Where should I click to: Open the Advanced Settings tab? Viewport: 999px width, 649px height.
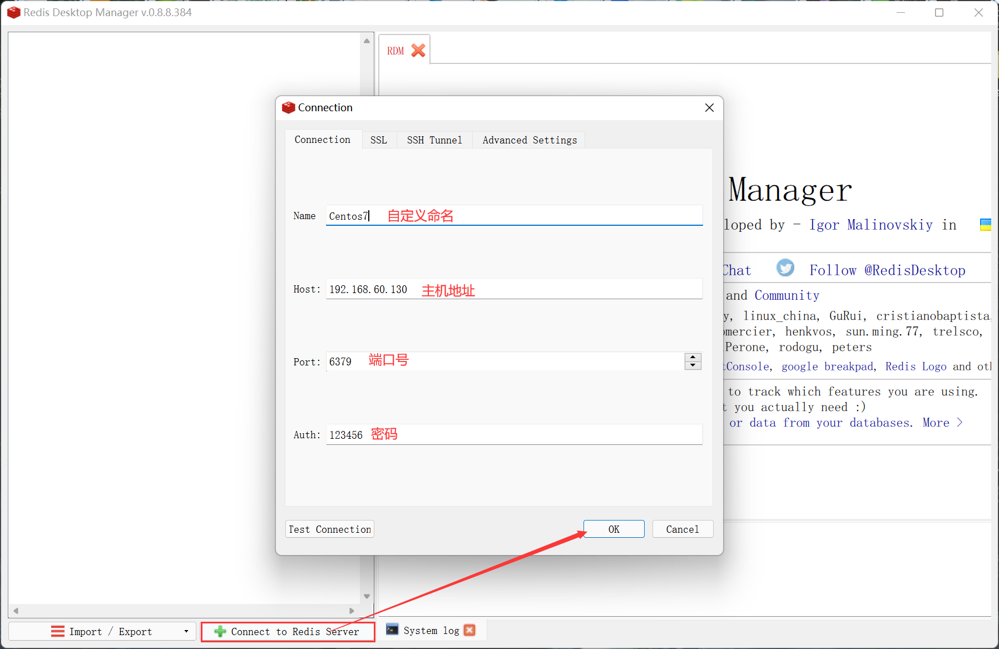pyautogui.click(x=529, y=140)
